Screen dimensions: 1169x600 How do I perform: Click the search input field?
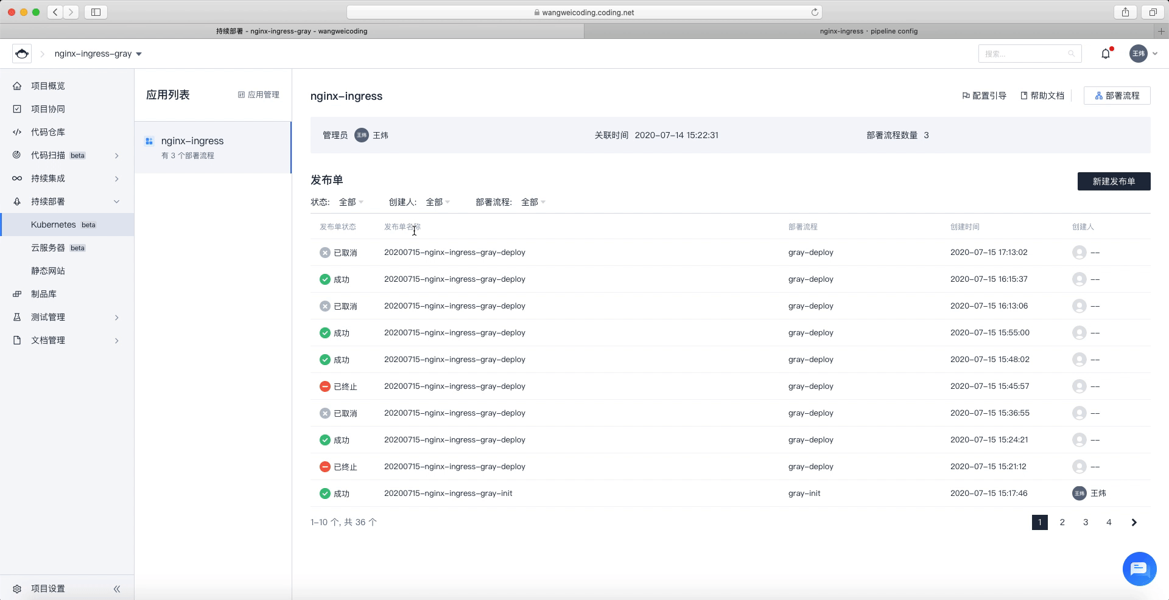pyautogui.click(x=1030, y=54)
